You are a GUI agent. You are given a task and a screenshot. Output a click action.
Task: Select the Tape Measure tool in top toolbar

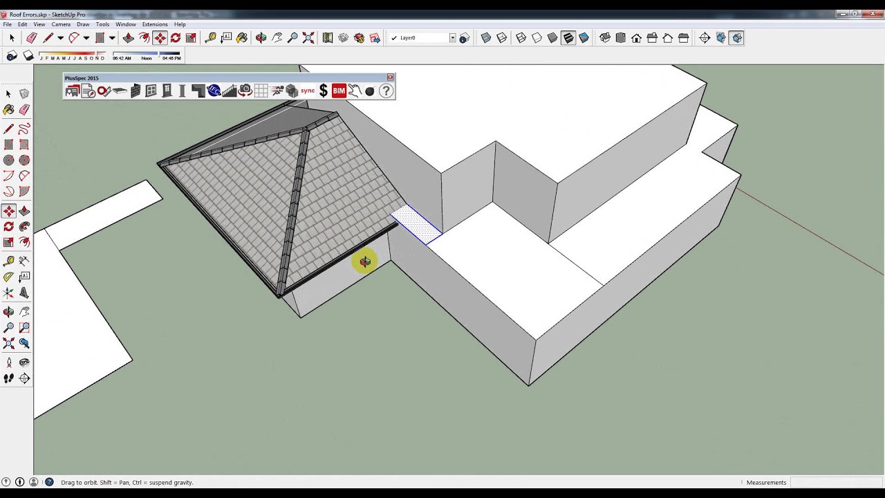click(x=211, y=38)
